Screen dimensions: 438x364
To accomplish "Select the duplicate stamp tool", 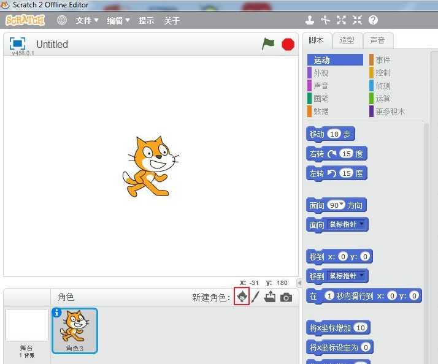I will pyautogui.click(x=309, y=20).
